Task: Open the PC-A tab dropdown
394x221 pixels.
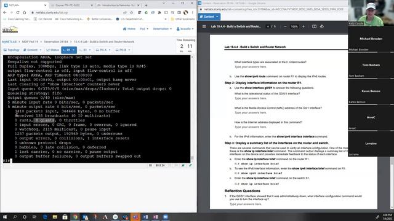Action: point(103,50)
